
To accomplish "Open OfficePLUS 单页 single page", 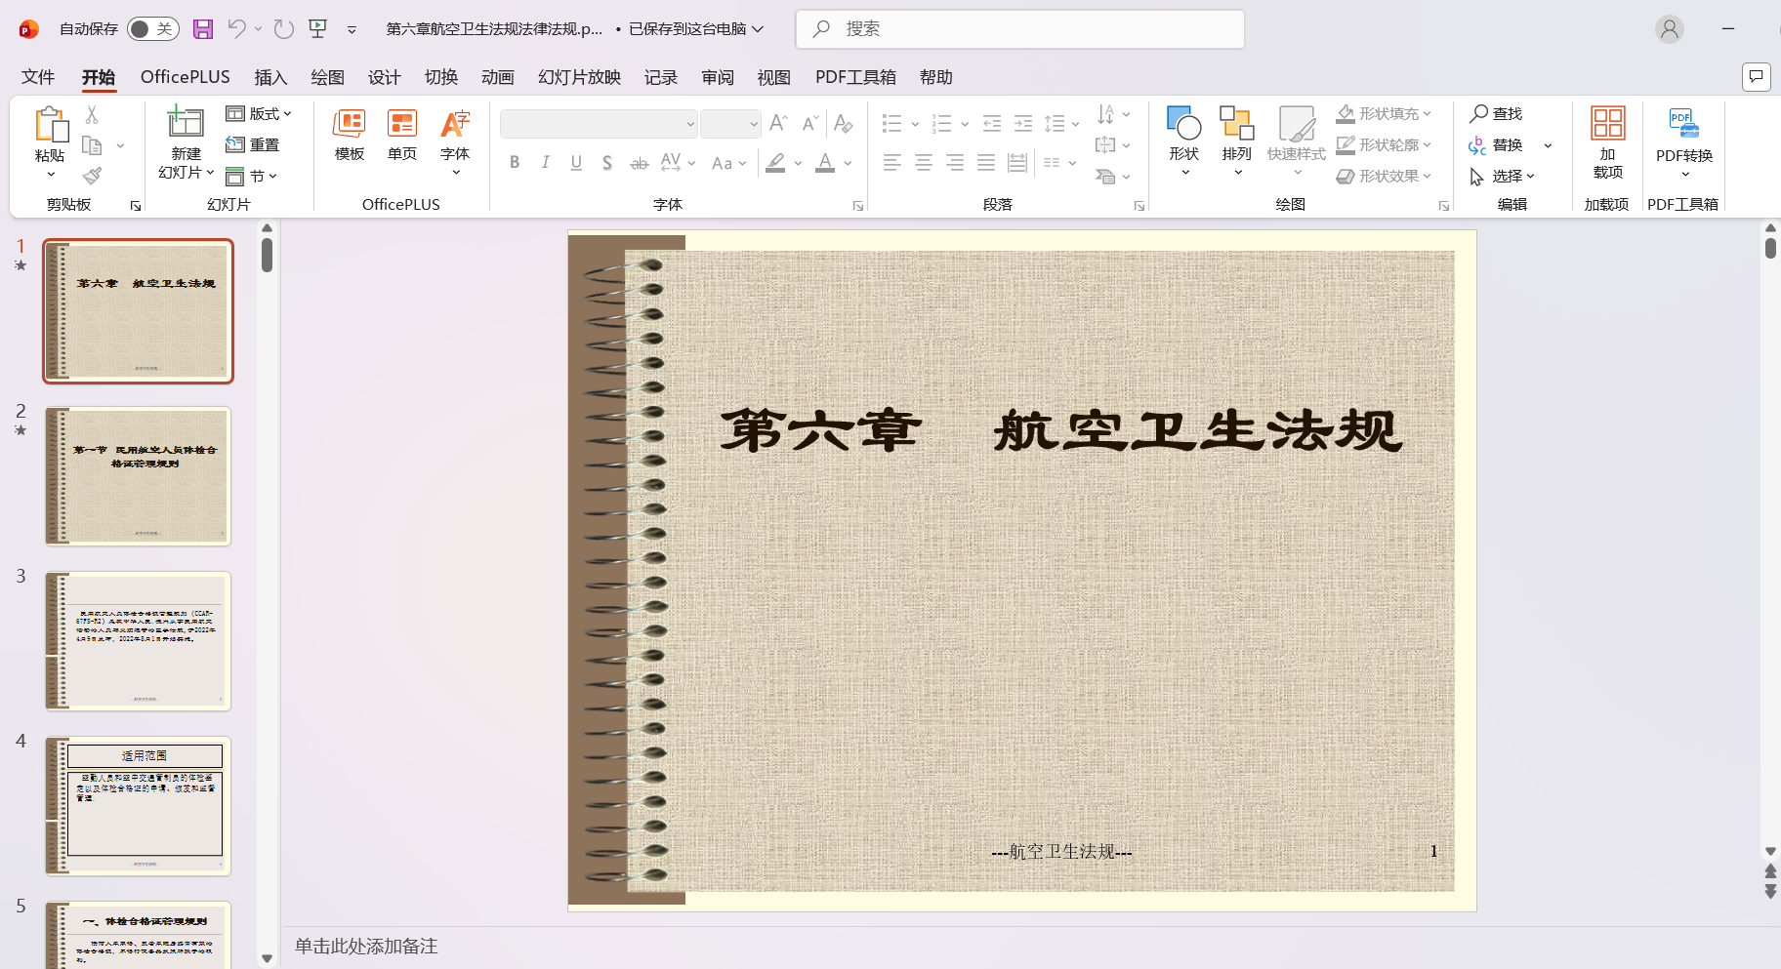I will coord(402,135).
